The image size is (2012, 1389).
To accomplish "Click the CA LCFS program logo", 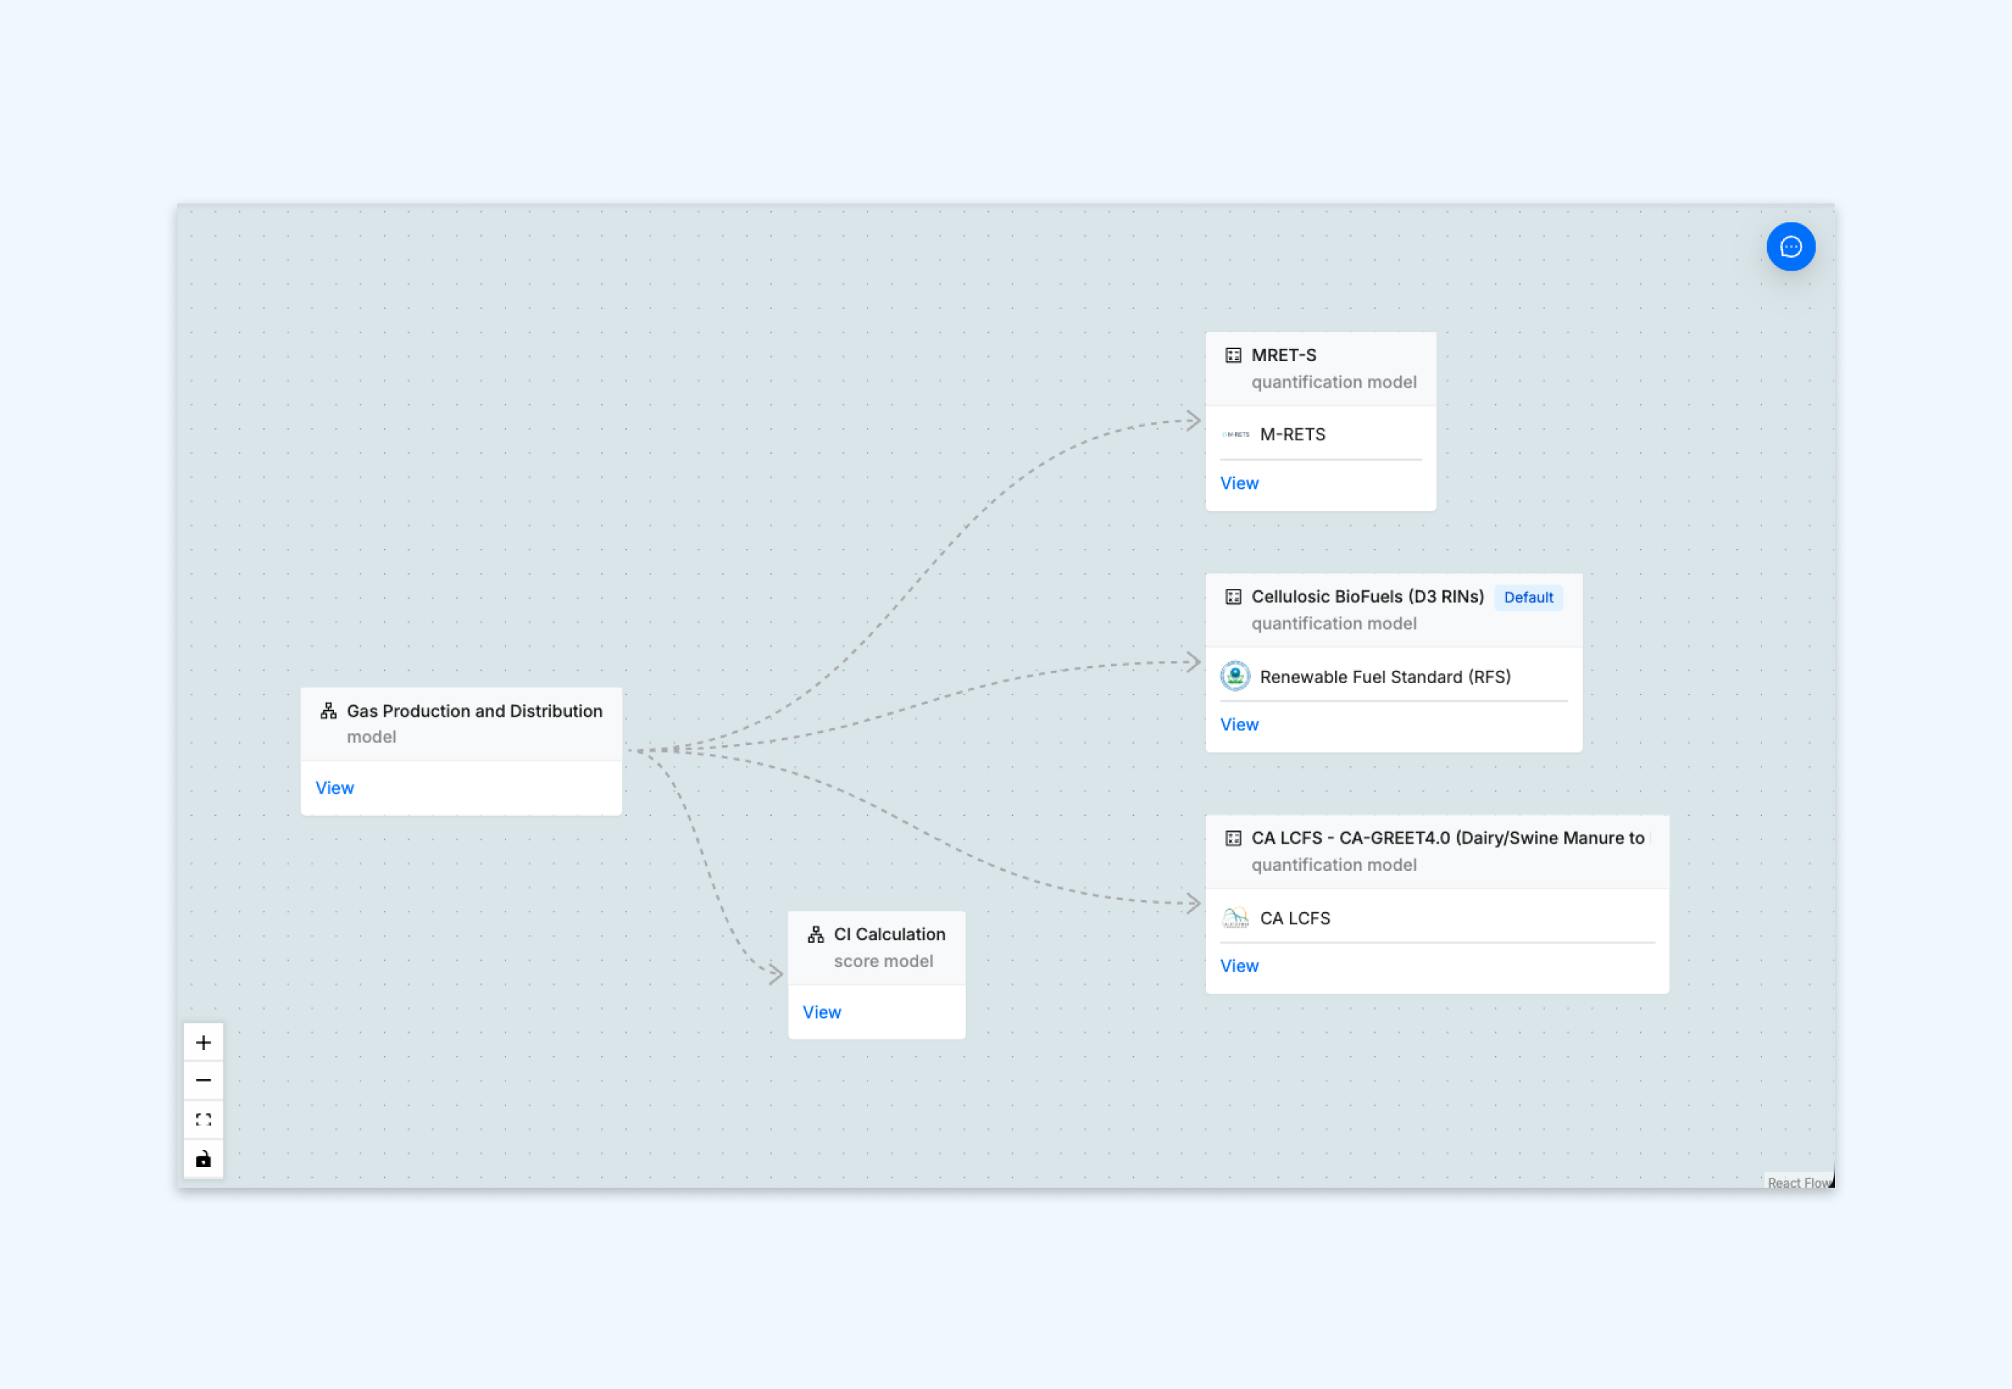I will [1234, 917].
